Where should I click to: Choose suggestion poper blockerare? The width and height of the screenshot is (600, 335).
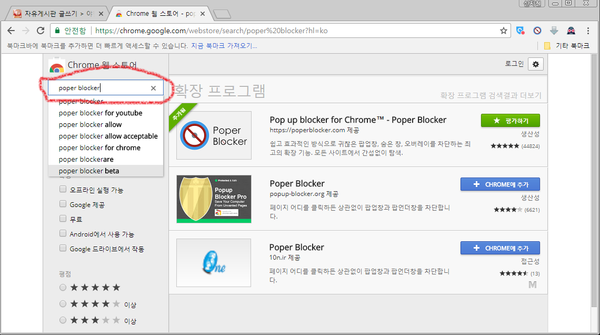click(106, 159)
